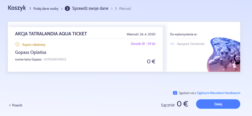Viewport: 252px width, 116px height.
Task: Click the underwater snorkeling photo
Action: [x=223, y=55]
